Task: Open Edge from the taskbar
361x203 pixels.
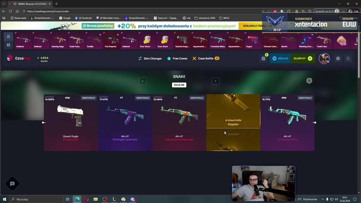Action: pyautogui.click(x=77, y=199)
